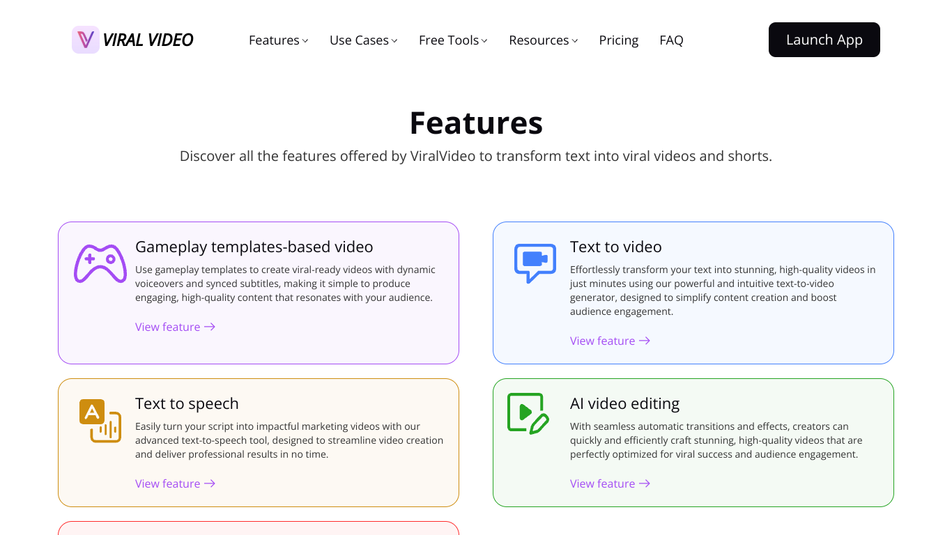Viewport: 952px width, 535px height.
Task: Click the Text to video heading
Action: click(616, 247)
